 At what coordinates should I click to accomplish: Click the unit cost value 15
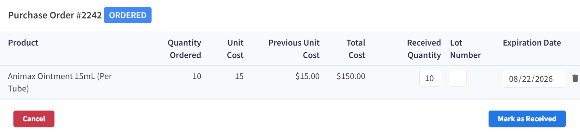pos(239,76)
